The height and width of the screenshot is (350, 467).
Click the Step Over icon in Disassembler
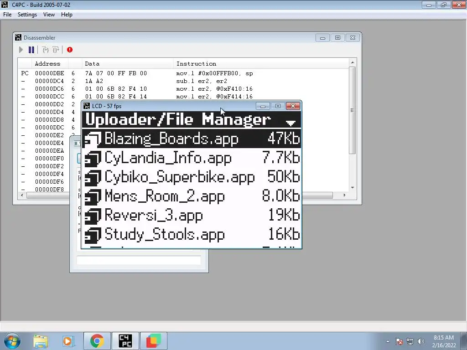tap(55, 50)
